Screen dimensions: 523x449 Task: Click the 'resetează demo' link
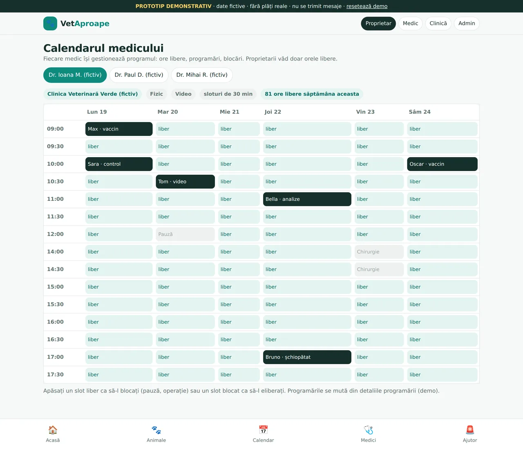coord(367,6)
